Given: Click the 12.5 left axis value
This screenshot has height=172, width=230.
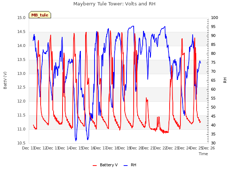Looking at the screenshot, I should pyautogui.click(x=22, y=87).
